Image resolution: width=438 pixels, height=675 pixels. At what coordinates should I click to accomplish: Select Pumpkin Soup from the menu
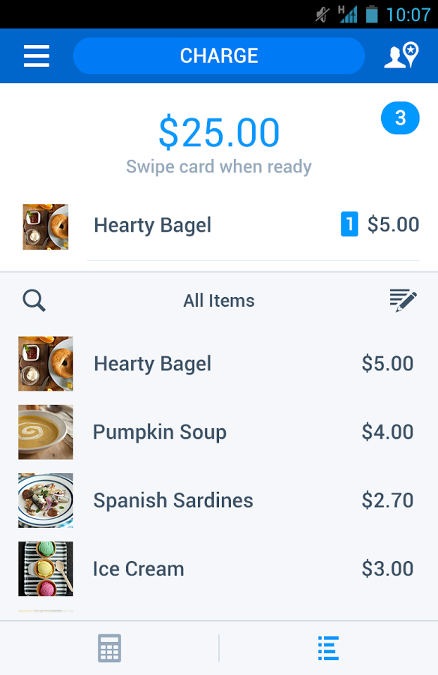[159, 432]
